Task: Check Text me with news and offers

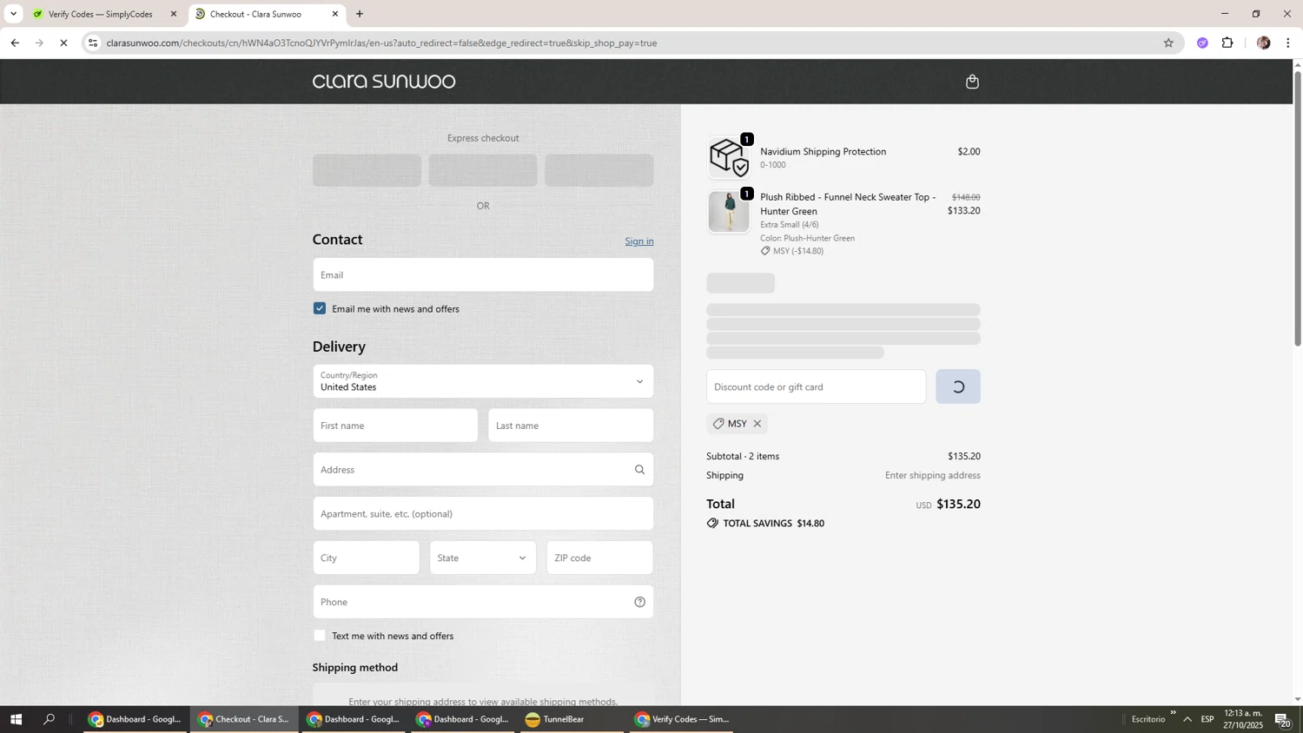Action: (320, 636)
